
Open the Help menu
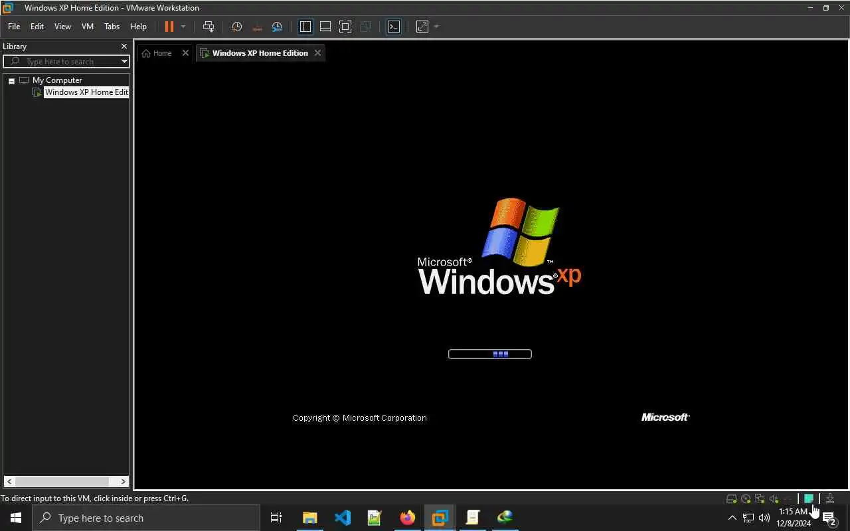(138, 27)
